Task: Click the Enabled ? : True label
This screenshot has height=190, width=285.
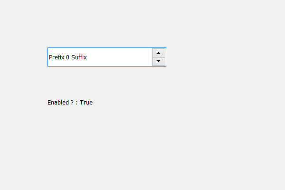Action: (x=70, y=102)
